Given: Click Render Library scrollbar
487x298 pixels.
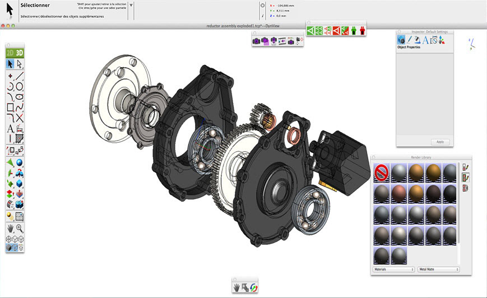Looking at the screenshot, I should point(459,203).
